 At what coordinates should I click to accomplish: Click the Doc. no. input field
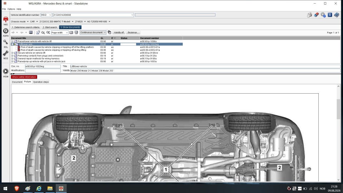(x=43, y=66)
